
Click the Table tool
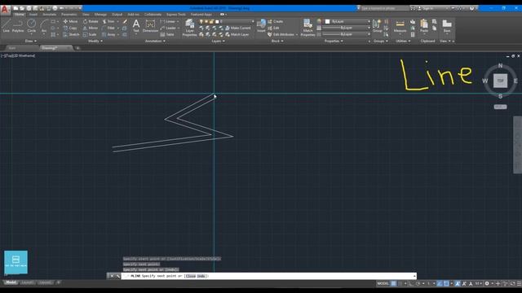(167, 34)
